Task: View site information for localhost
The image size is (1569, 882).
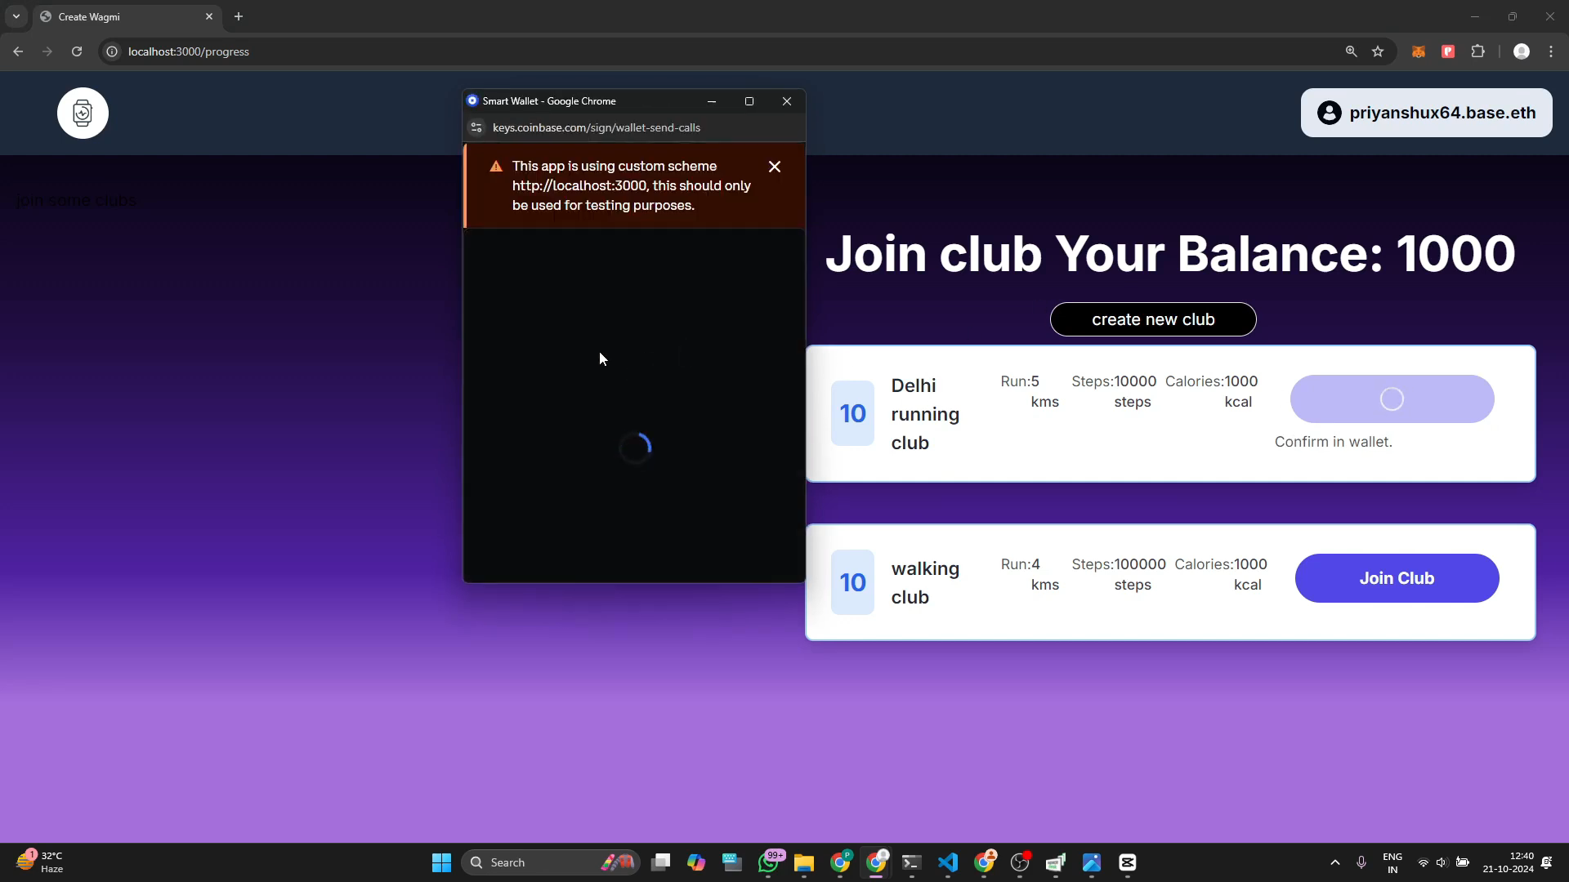Action: click(x=112, y=51)
